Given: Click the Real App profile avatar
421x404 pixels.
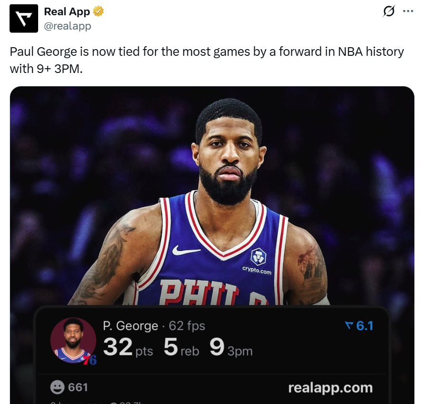Looking at the screenshot, I should 24,19.
